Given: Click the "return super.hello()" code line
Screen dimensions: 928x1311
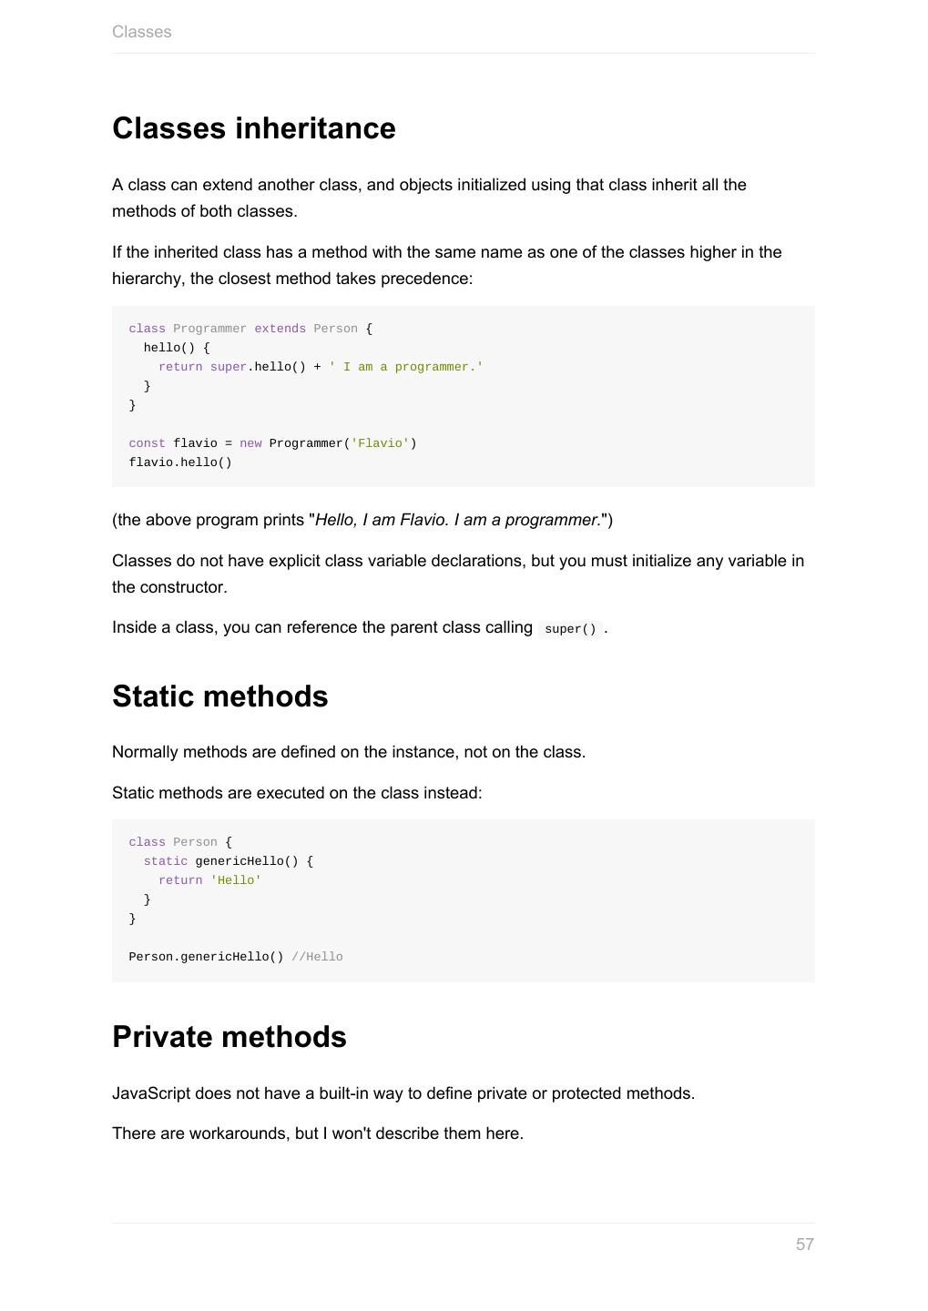Looking at the screenshot, I should (x=321, y=367).
